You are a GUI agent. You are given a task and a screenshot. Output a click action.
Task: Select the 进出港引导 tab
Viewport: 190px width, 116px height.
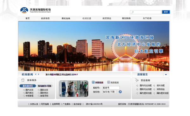(x=28, y=86)
